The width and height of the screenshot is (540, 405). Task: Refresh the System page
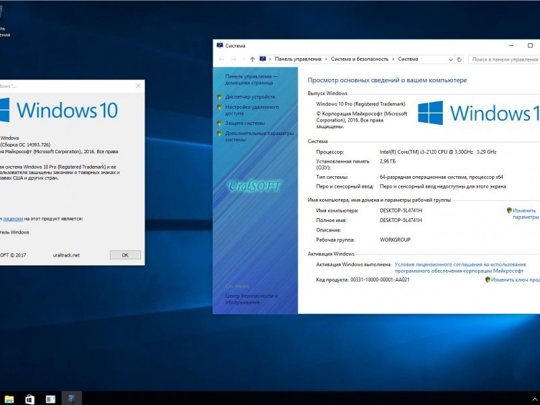(x=459, y=59)
